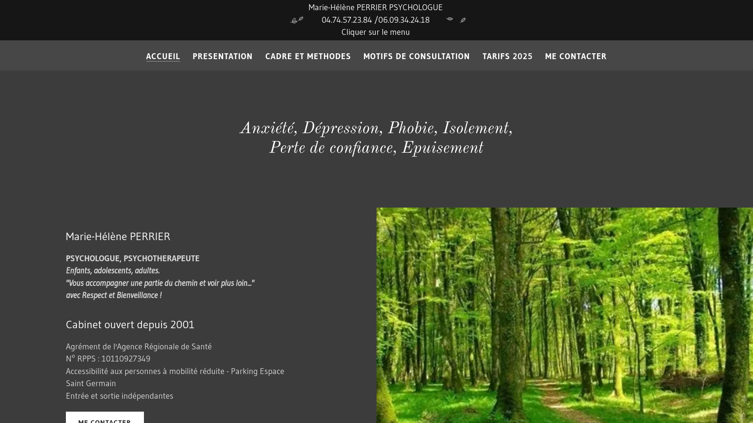Click the 'Cliquer sur le menu' text
This screenshot has height=423, width=753.
click(375, 32)
